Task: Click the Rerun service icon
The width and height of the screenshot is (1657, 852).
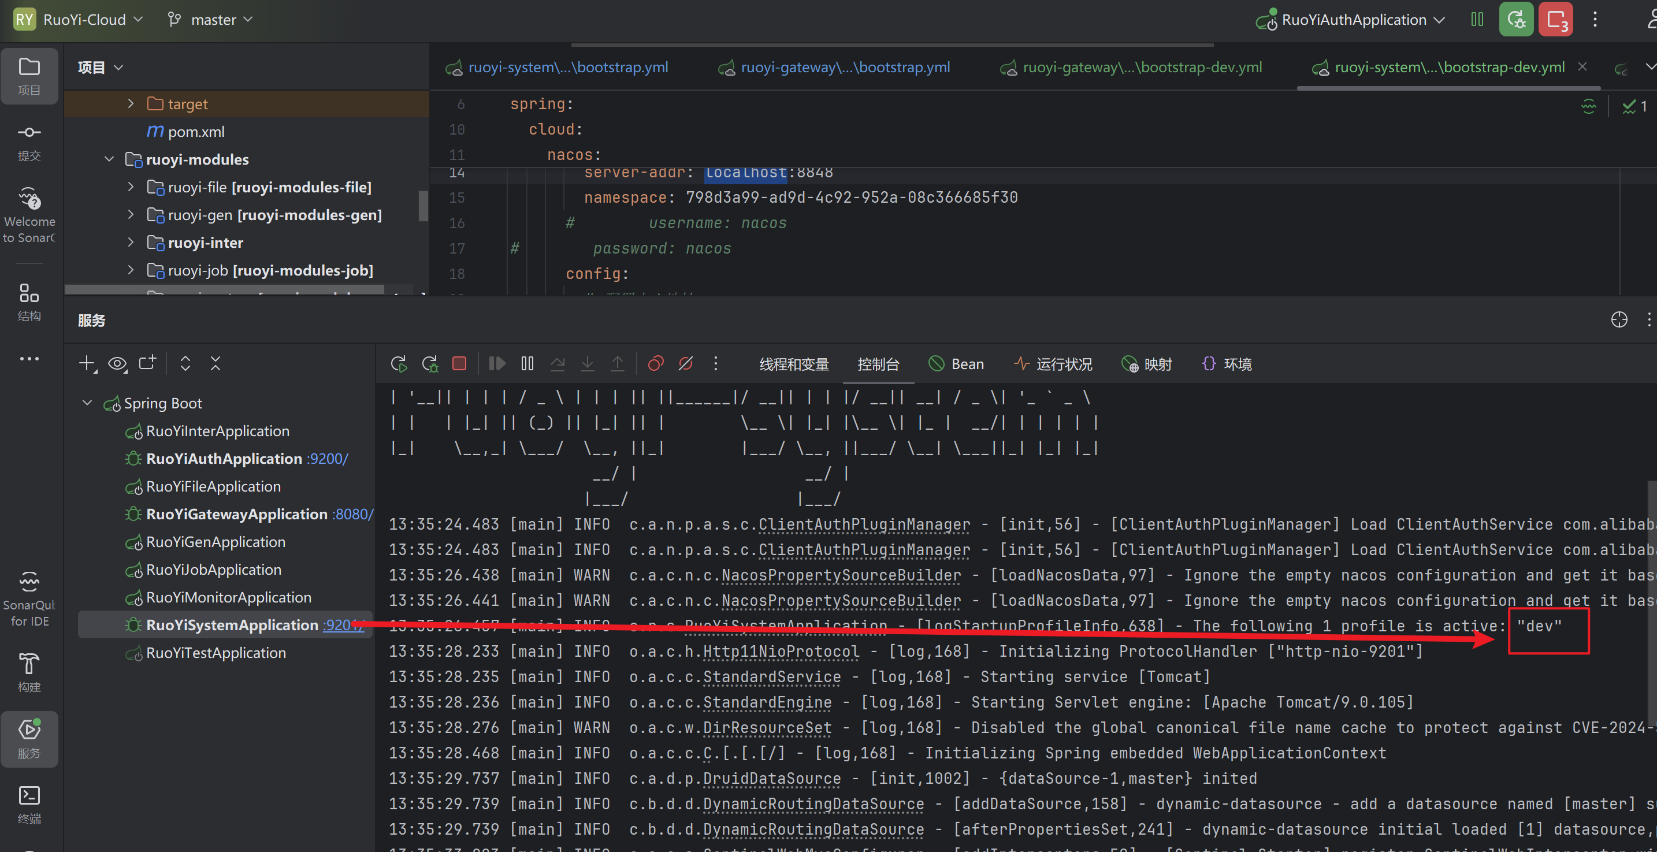Action: 398,364
